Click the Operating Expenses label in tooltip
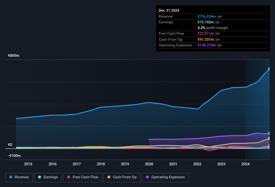275x187 pixels. (x=176, y=45)
